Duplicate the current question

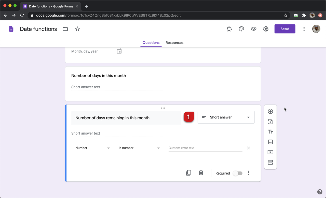(x=188, y=173)
